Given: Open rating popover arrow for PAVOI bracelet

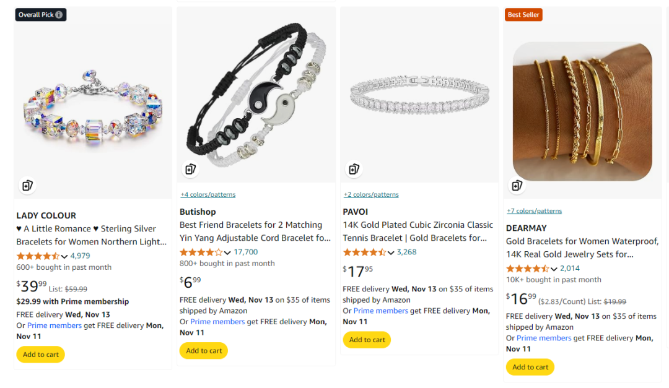Looking at the screenshot, I should coord(391,252).
